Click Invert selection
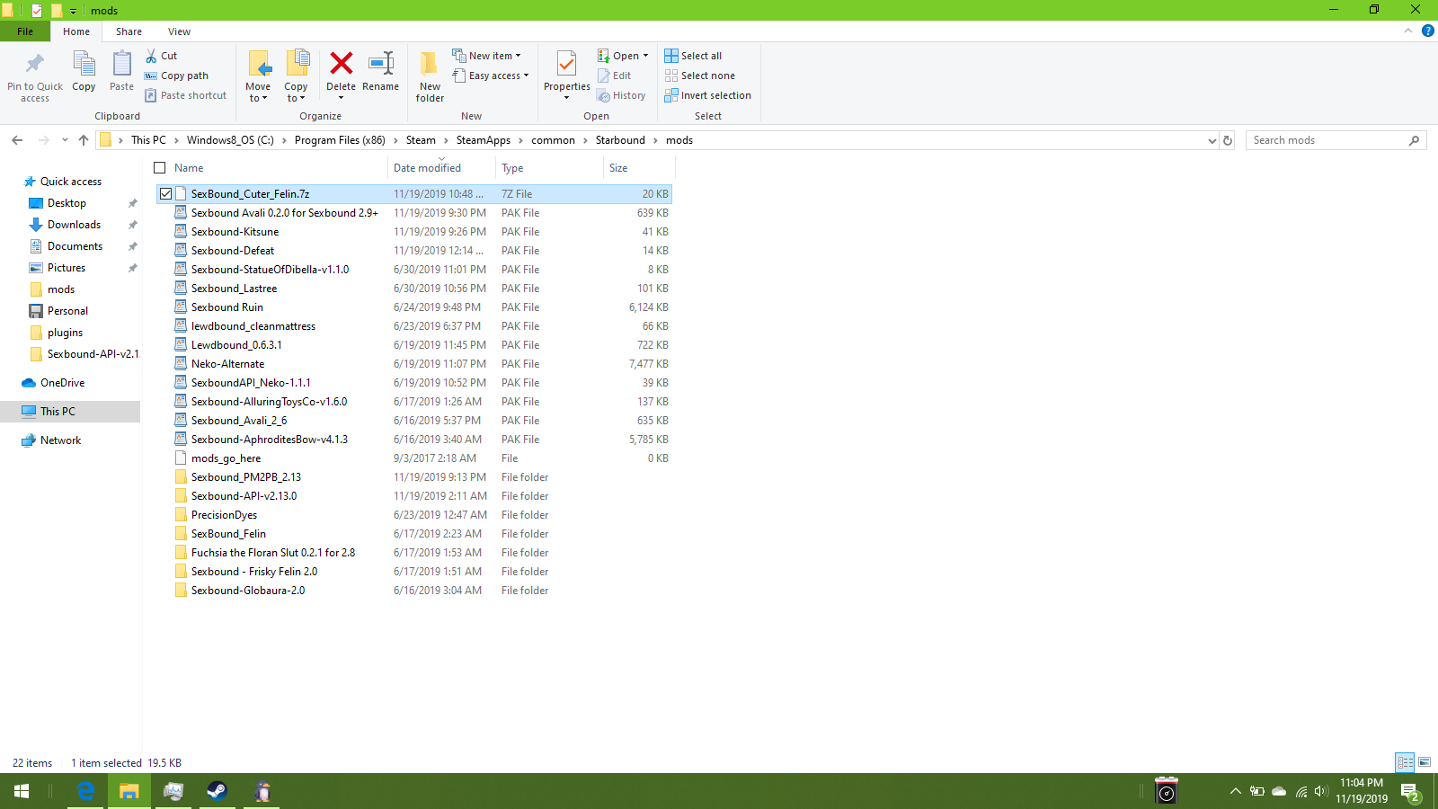 [707, 95]
